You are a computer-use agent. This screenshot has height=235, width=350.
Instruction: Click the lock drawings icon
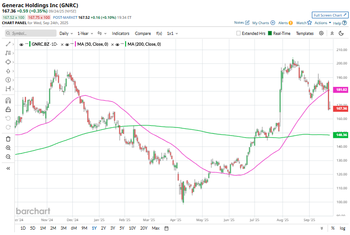point(8,109)
